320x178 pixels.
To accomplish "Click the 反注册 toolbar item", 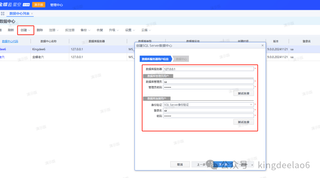I will pos(70,30).
